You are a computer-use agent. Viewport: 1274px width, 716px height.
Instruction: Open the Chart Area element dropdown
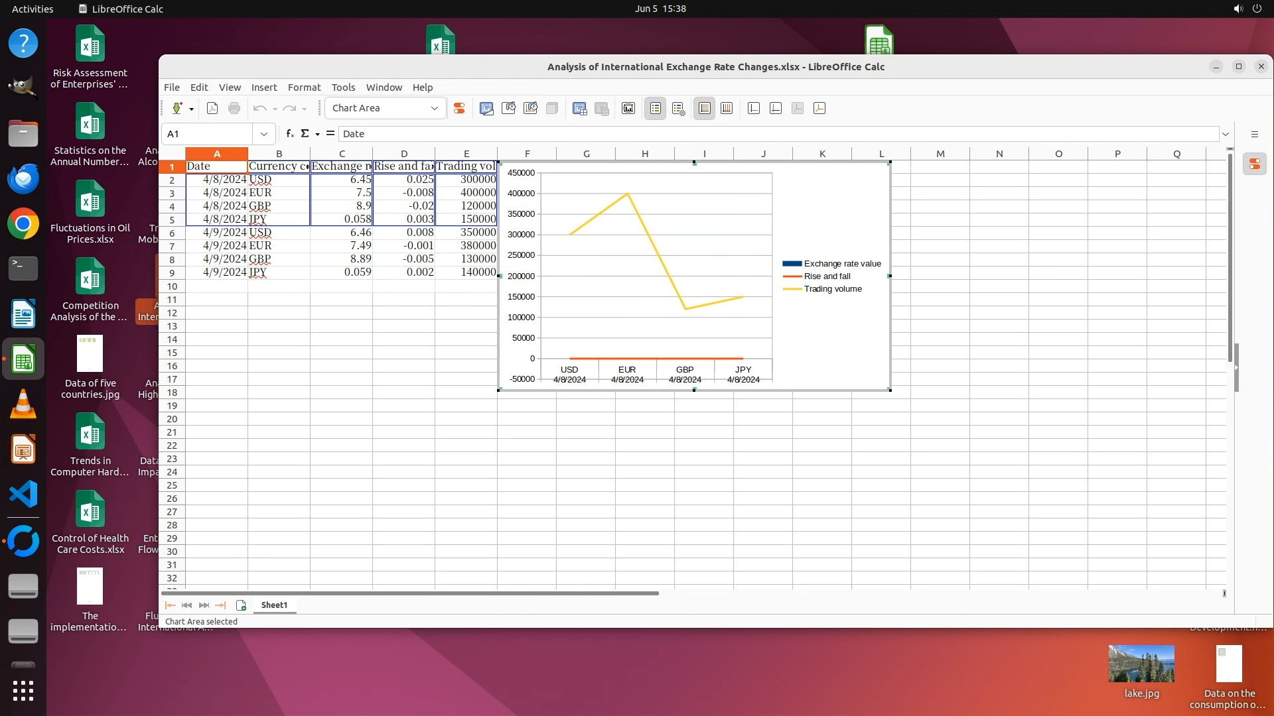click(435, 108)
